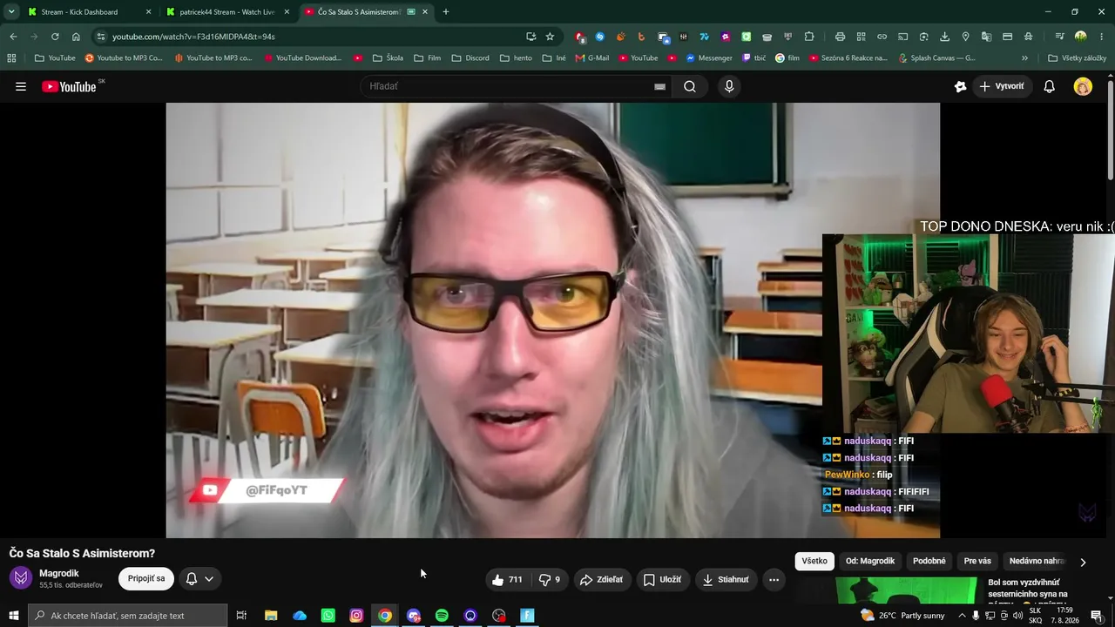The height and width of the screenshot is (627, 1115).
Task: Select the Podobné filter chip
Action: 929,562
